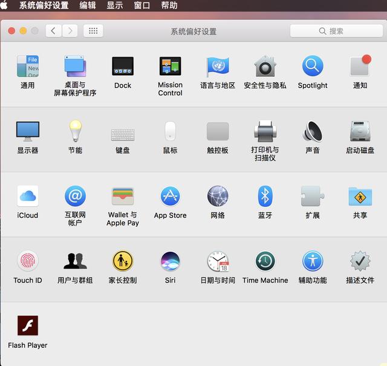Click the show-all grid button
This screenshot has height=366, width=387.
pyautogui.click(x=93, y=31)
